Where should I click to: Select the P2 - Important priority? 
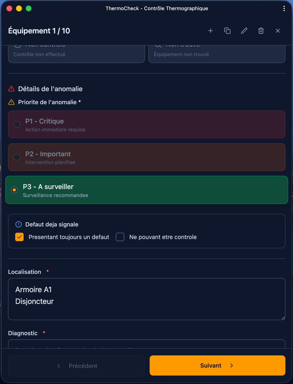pyautogui.click(x=17, y=157)
